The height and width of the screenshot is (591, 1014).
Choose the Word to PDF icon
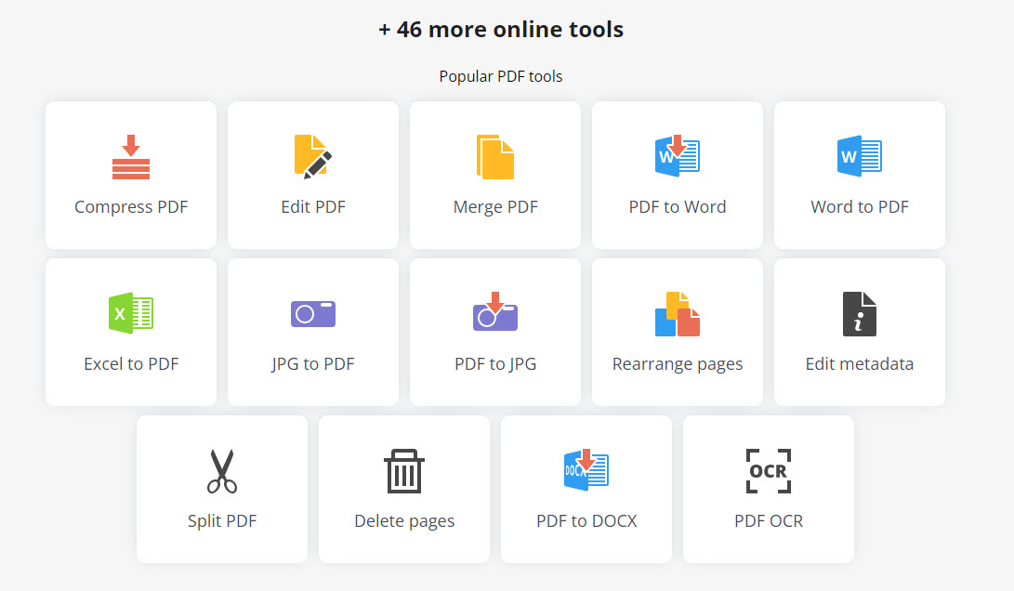(859, 156)
